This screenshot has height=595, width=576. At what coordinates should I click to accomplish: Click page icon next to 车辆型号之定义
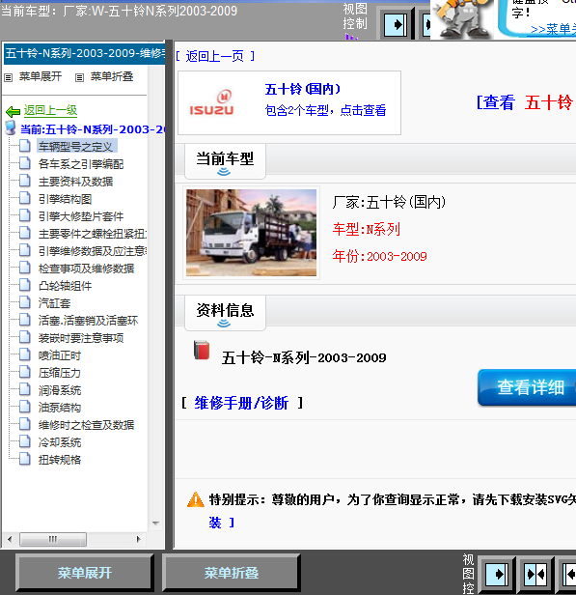(x=25, y=145)
